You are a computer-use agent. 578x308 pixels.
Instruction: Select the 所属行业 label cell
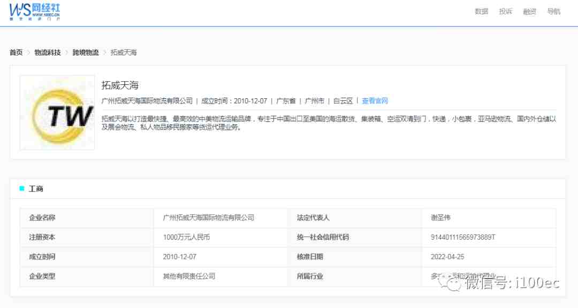(x=355, y=277)
